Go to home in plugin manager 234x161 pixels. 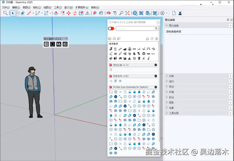(x=147, y=39)
